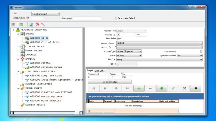Select the COST OF SALES group

(35, 46)
